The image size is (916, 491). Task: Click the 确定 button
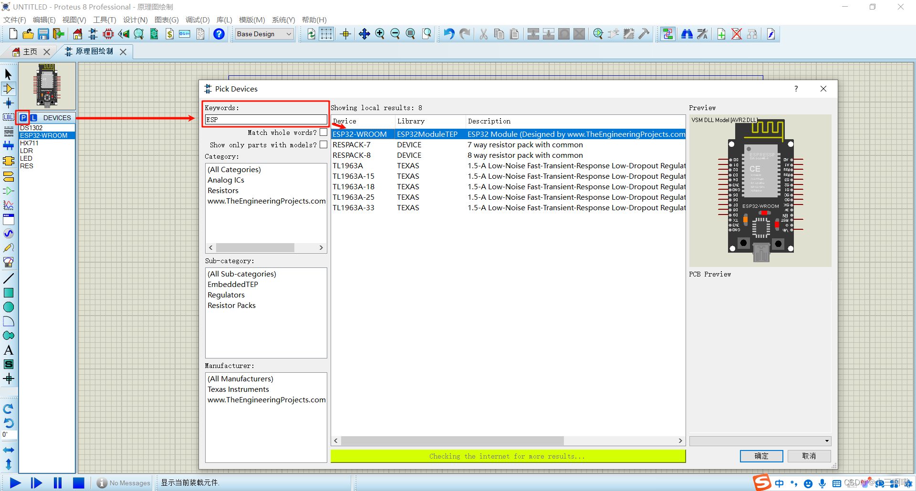tap(761, 456)
